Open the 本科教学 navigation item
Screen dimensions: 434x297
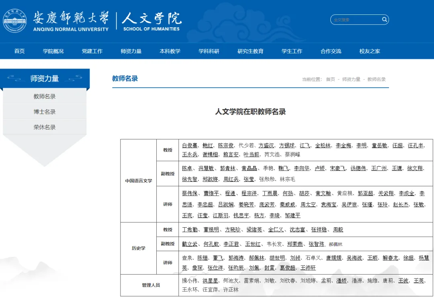point(170,51)
